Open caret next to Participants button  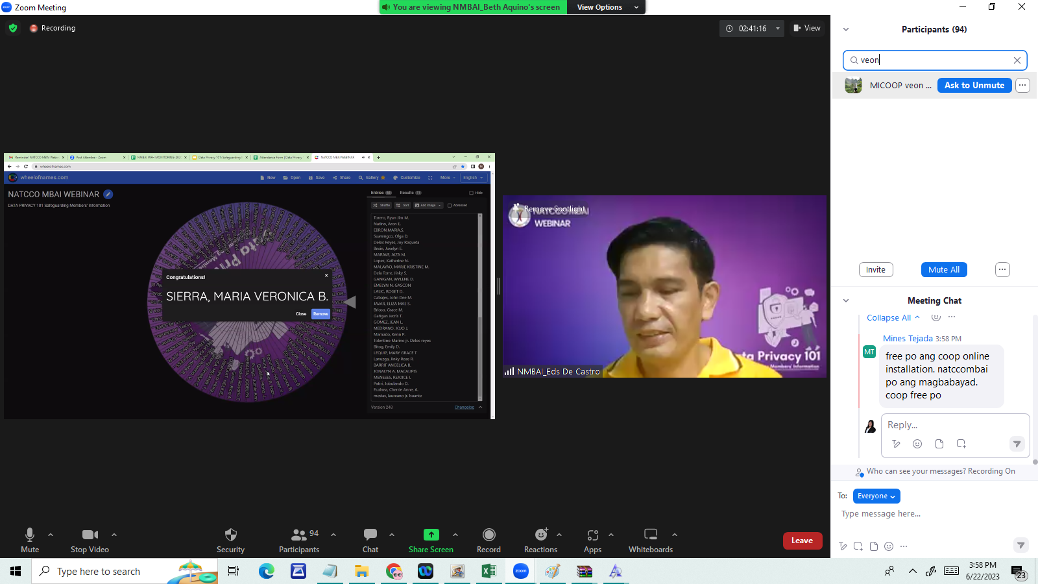pyautogui.click(x=333, y=535)
